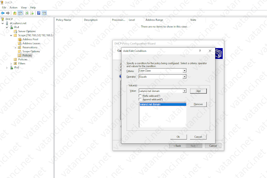267x178 pixels.
Task: Click the Up One Level folder icon
Action: (15, 13)
